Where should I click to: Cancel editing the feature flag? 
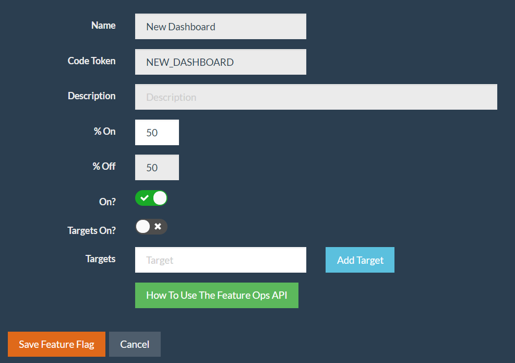[x=135, y=344]
